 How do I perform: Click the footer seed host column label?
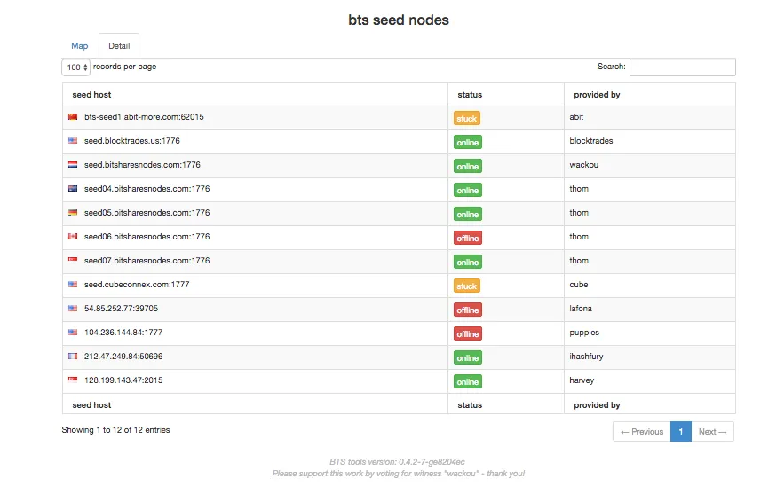(x=92, y=405)
